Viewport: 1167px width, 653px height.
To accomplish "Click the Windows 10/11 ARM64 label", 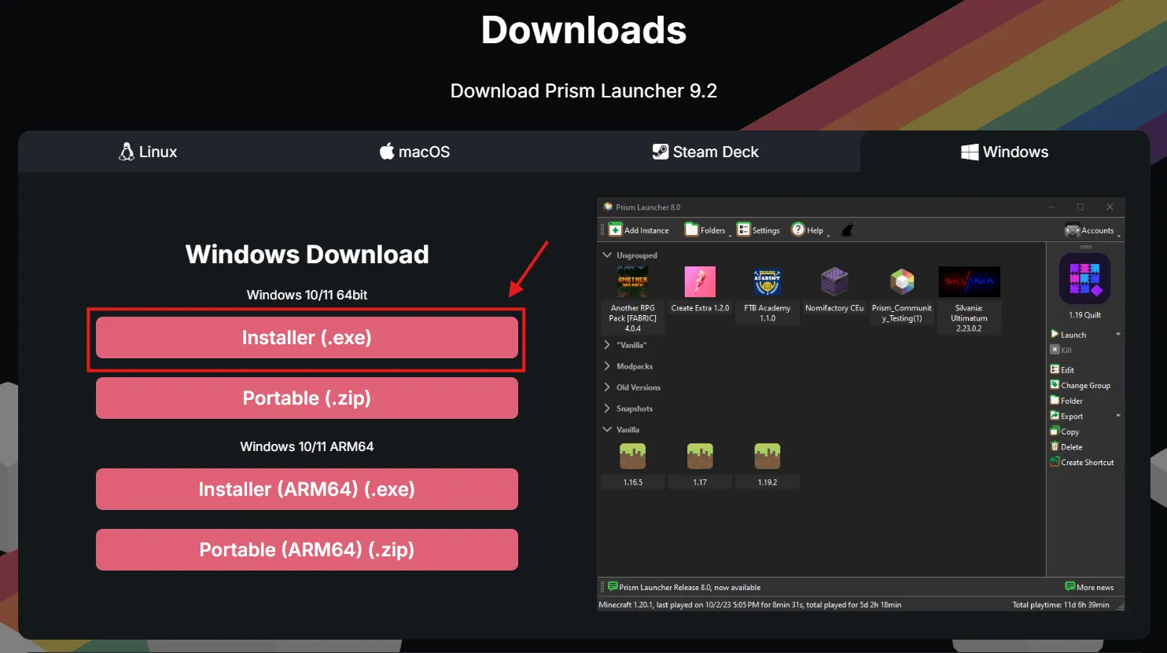I will (x=307, y=446).
